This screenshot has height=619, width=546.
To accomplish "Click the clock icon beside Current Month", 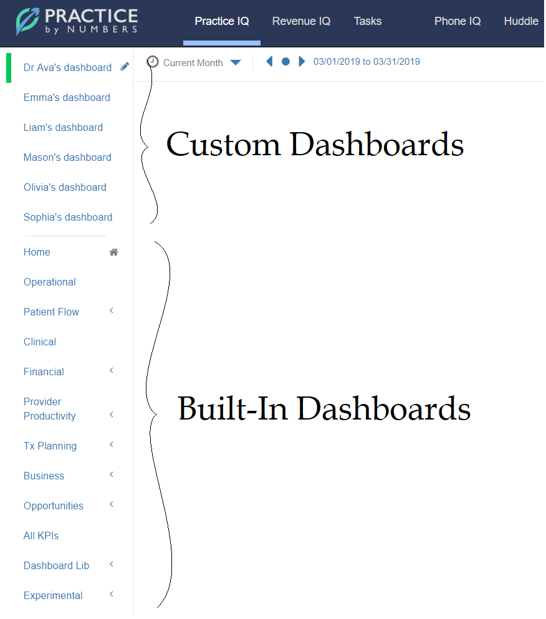I will click(153, 62).
